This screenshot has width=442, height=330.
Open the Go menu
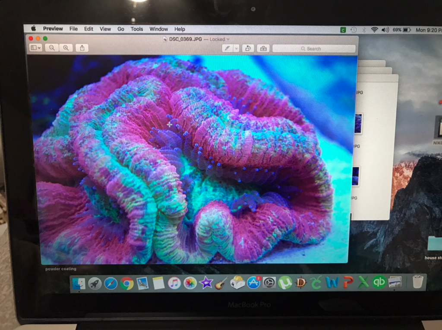pyautogui.click(x=121, y=29)
